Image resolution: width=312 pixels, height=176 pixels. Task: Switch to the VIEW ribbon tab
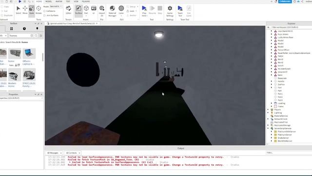pyautogui.click(x=76, y=1)
